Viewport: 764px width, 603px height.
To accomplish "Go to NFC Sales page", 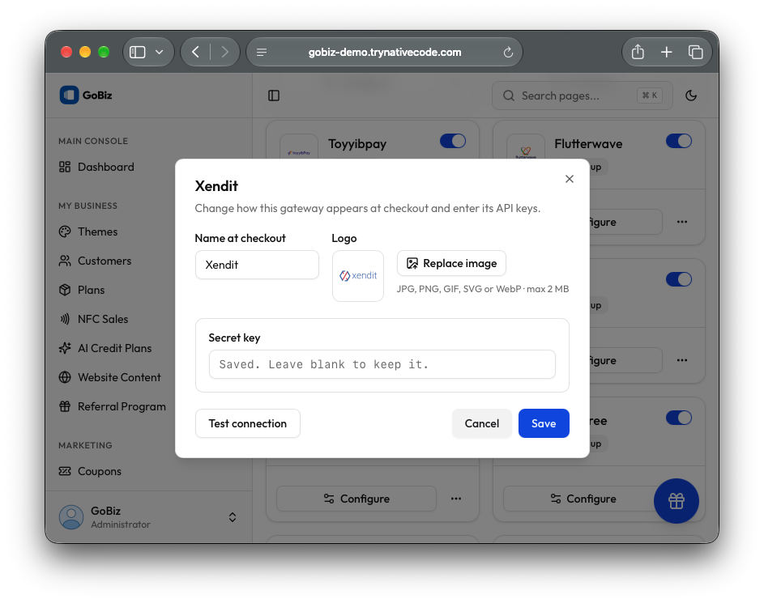I will [x=103, y=319].
